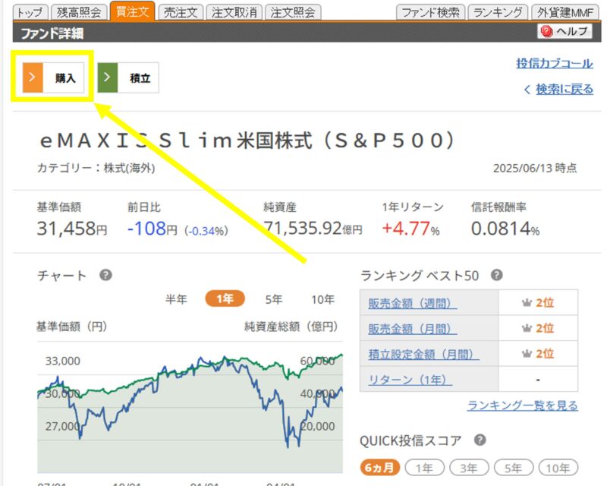
Task: Click the 2位 rank in 販売金額（週間） row
Action: (x=545, y=303)
